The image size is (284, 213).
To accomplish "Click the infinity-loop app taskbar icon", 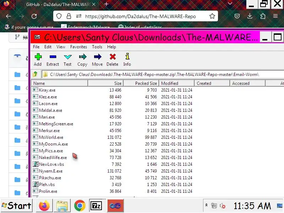I will 115,206.
